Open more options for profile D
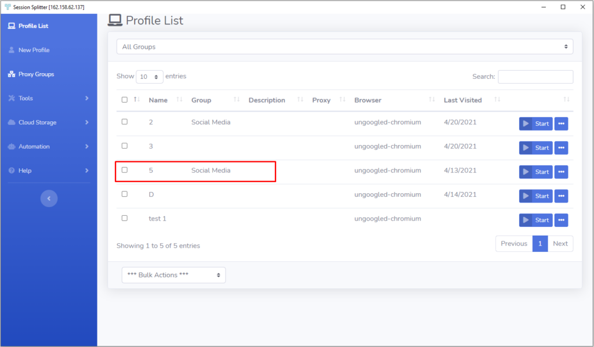 coord(562,196)
